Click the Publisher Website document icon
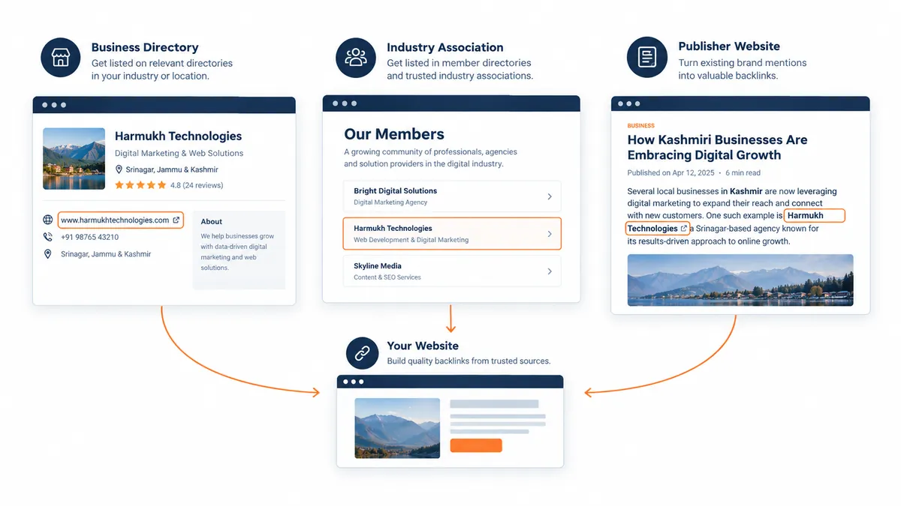 (x=647, y=58)
